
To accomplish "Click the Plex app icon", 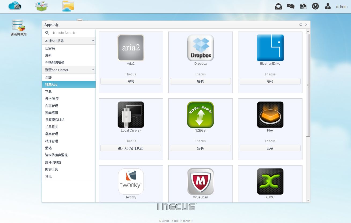I will click(270, 115).
